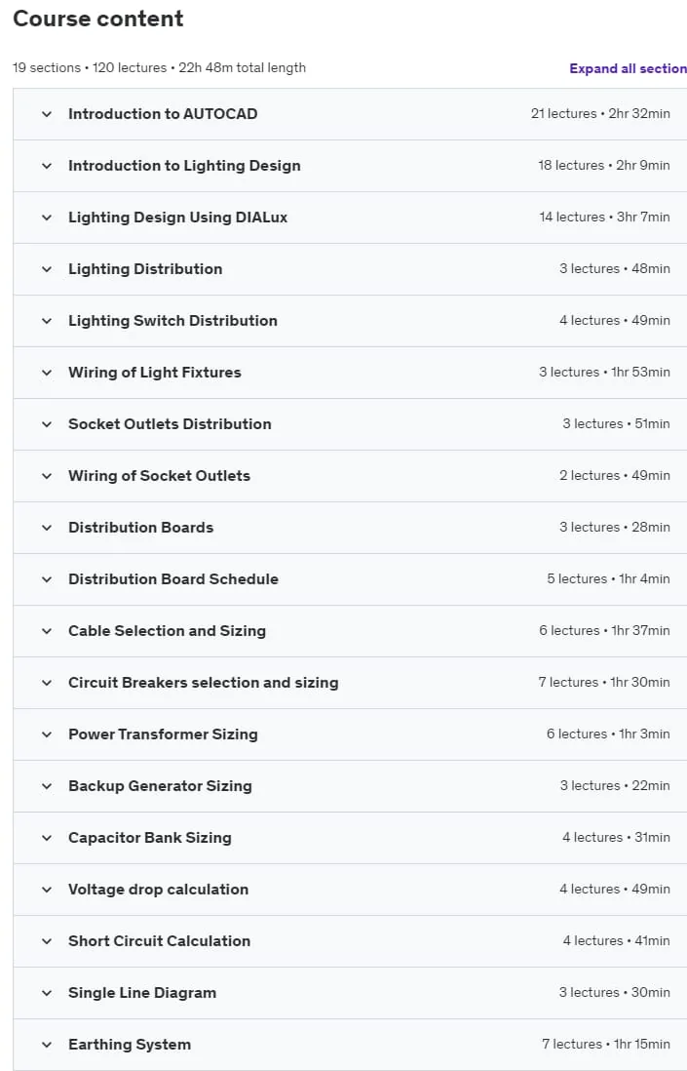This screenshot has width=687, height=1071.
Task: Open the Short Circuit Calculation row
Action: (x=350, y=941)
